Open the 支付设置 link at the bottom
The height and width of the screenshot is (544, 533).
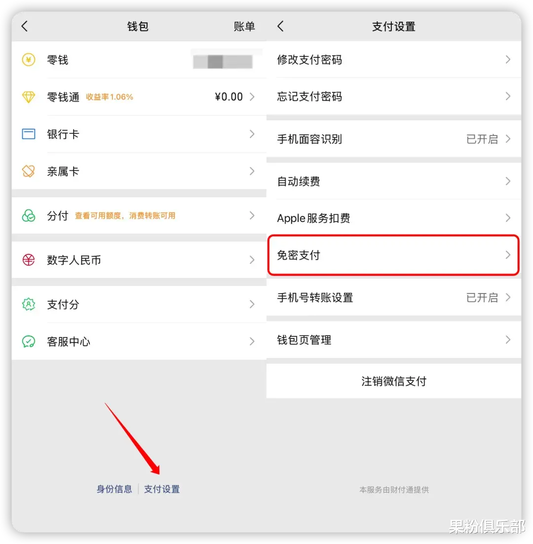point(162,489)
